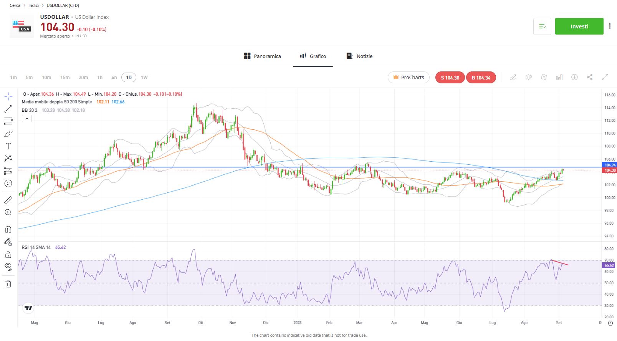Add comparison with plus circle icon
Image resolution: width=617 pixels, height=341 pixels.
574,77
